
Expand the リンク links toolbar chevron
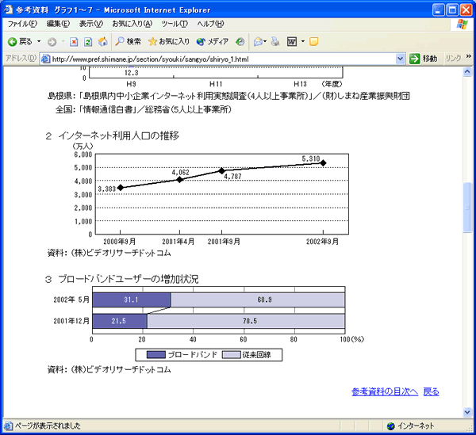[468, 57]
